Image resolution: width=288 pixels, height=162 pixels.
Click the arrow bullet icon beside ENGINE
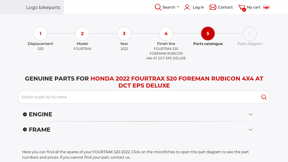pyautogui.click(x=25, y=114)
